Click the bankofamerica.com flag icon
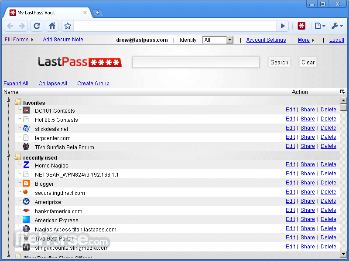This screenshot has width=349, height=261. tap(26, 211)
